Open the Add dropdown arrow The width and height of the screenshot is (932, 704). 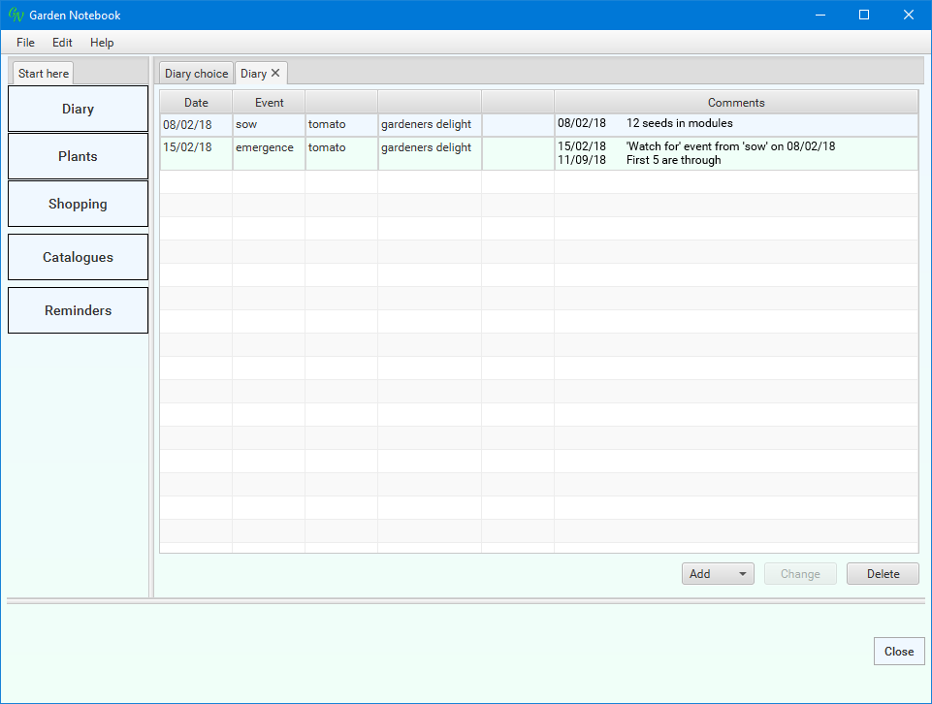743,574
